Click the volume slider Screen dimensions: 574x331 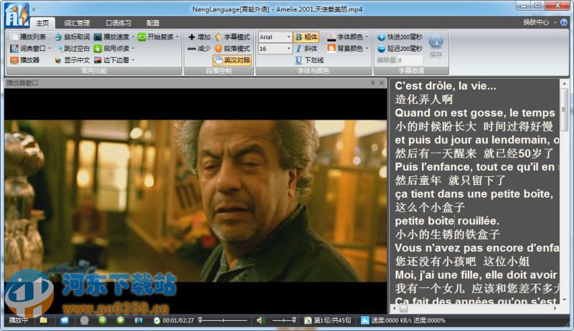tap(284, 320)
